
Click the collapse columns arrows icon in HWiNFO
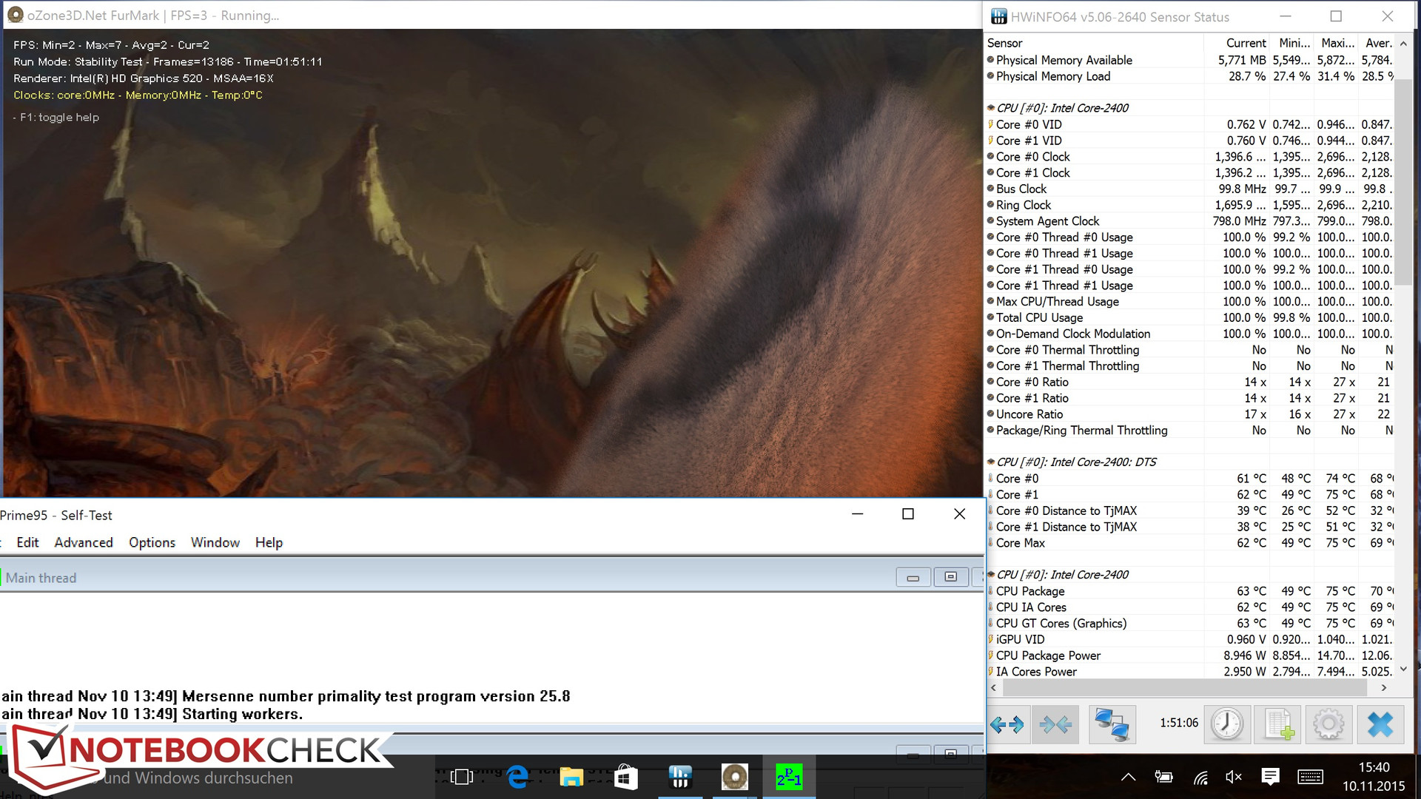point(1055,724)
